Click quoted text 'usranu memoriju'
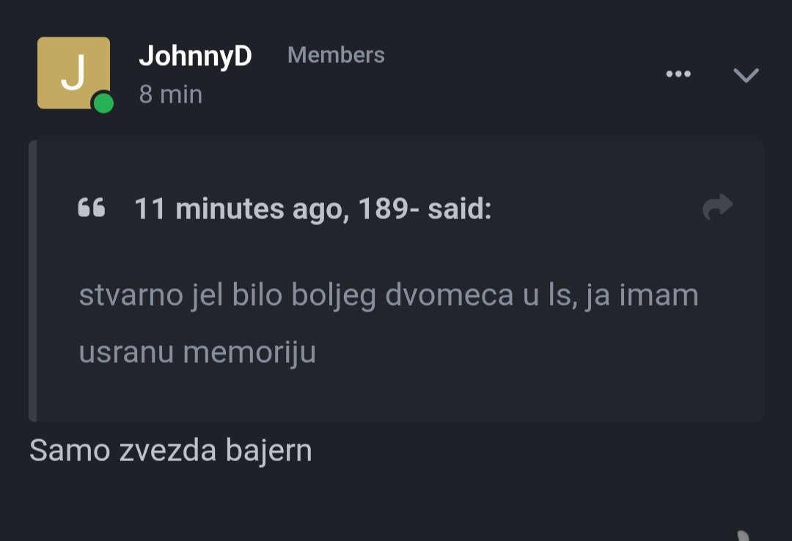This screenshot has width=792, height=541. point(197,352)
